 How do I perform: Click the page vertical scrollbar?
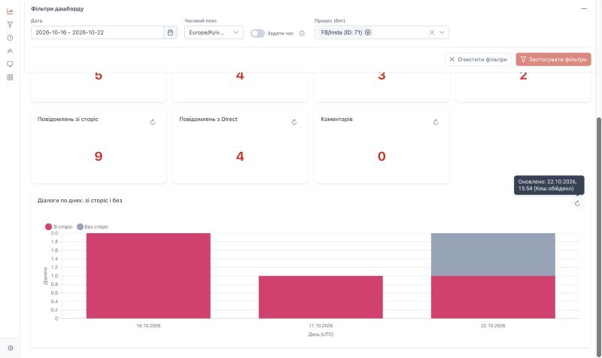click(599, 236)
